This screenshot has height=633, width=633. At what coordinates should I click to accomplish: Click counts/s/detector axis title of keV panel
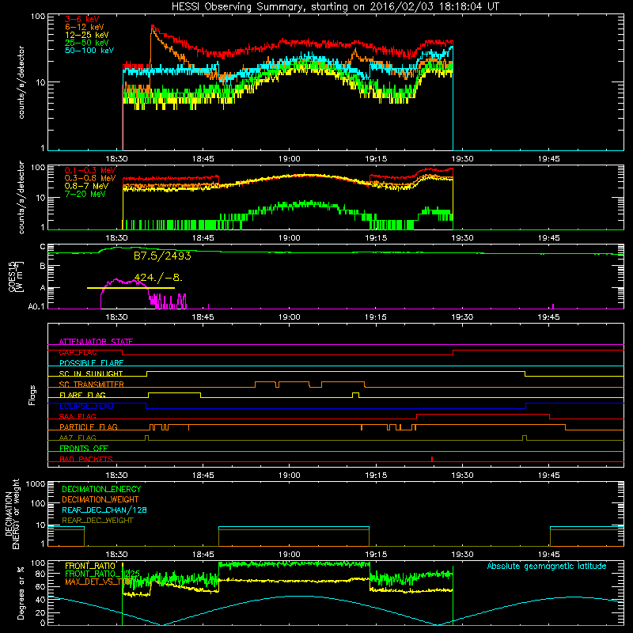tap(21, 82)
